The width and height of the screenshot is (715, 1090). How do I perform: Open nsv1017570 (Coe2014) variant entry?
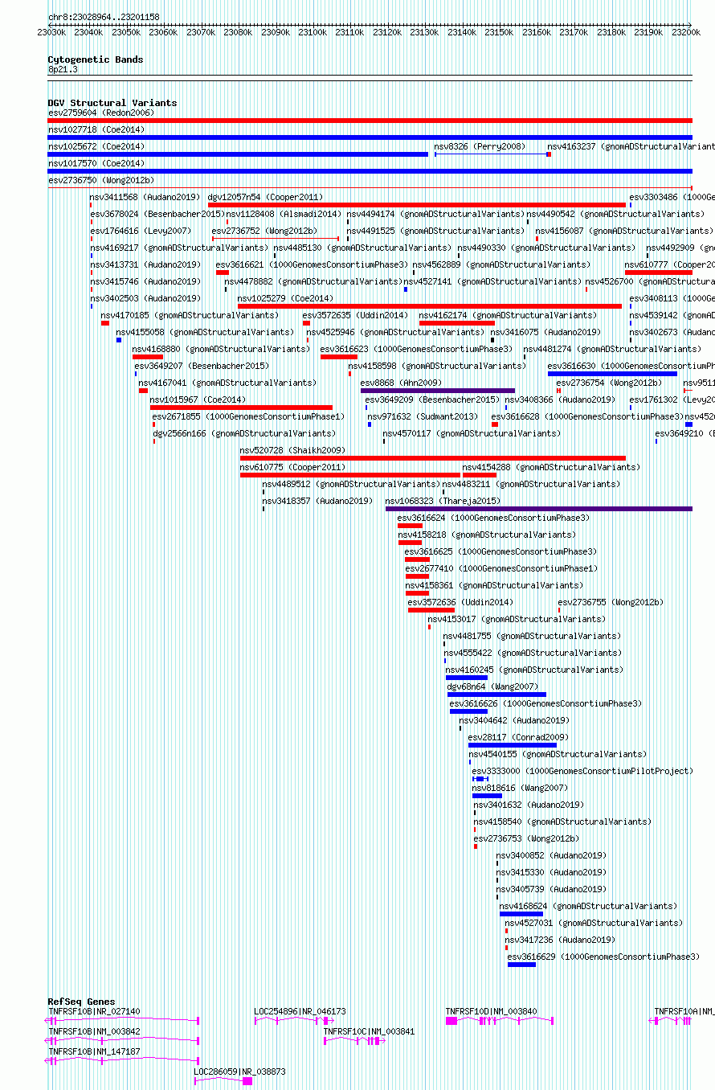[96, 163]
